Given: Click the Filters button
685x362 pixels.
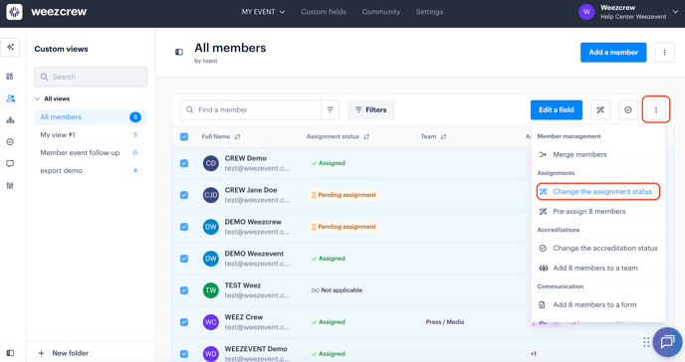Looking at the screenshot, I should 371,110.
